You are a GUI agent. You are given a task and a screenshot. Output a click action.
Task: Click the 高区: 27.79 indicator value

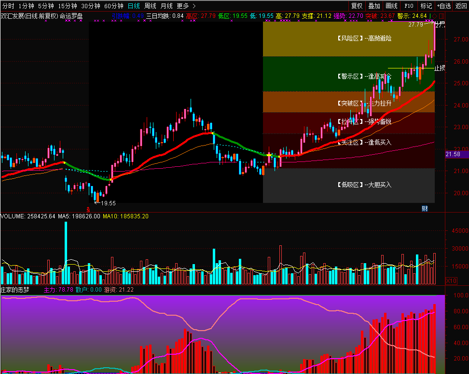tap(201, 16)
